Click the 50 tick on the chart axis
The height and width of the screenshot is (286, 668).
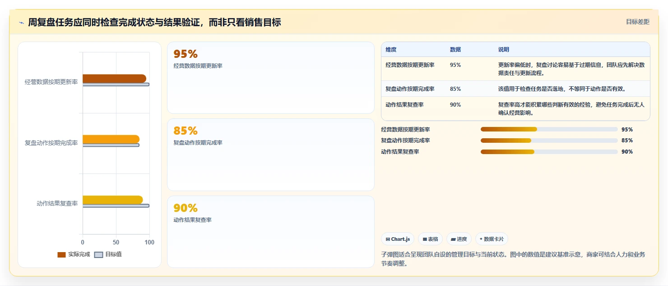116,243
